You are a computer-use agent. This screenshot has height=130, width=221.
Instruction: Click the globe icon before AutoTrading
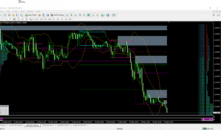point(48,15)
